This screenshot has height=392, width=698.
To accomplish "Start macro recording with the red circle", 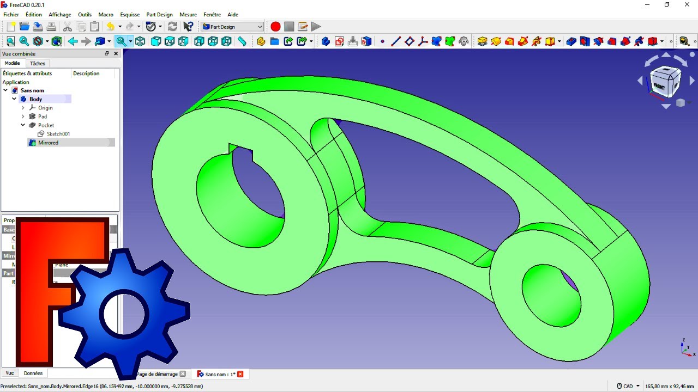I will click(275, 27).
